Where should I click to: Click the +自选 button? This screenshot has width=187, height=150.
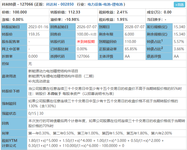(x=179, y=5)
